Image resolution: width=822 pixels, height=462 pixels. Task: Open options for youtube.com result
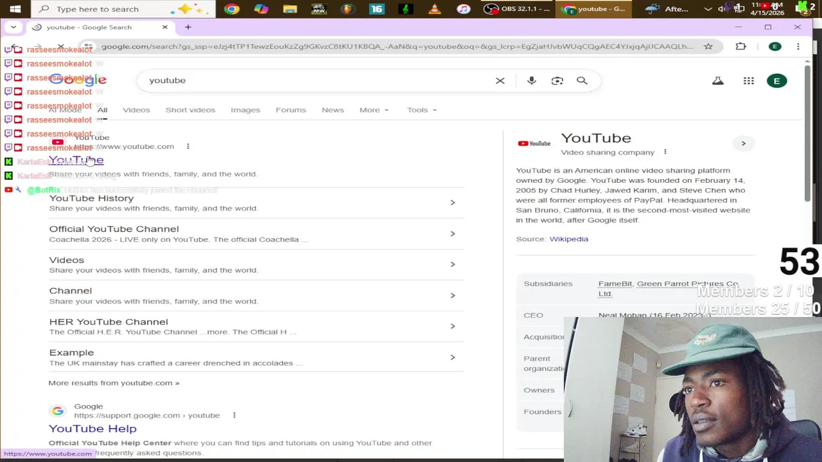point(188,146)
